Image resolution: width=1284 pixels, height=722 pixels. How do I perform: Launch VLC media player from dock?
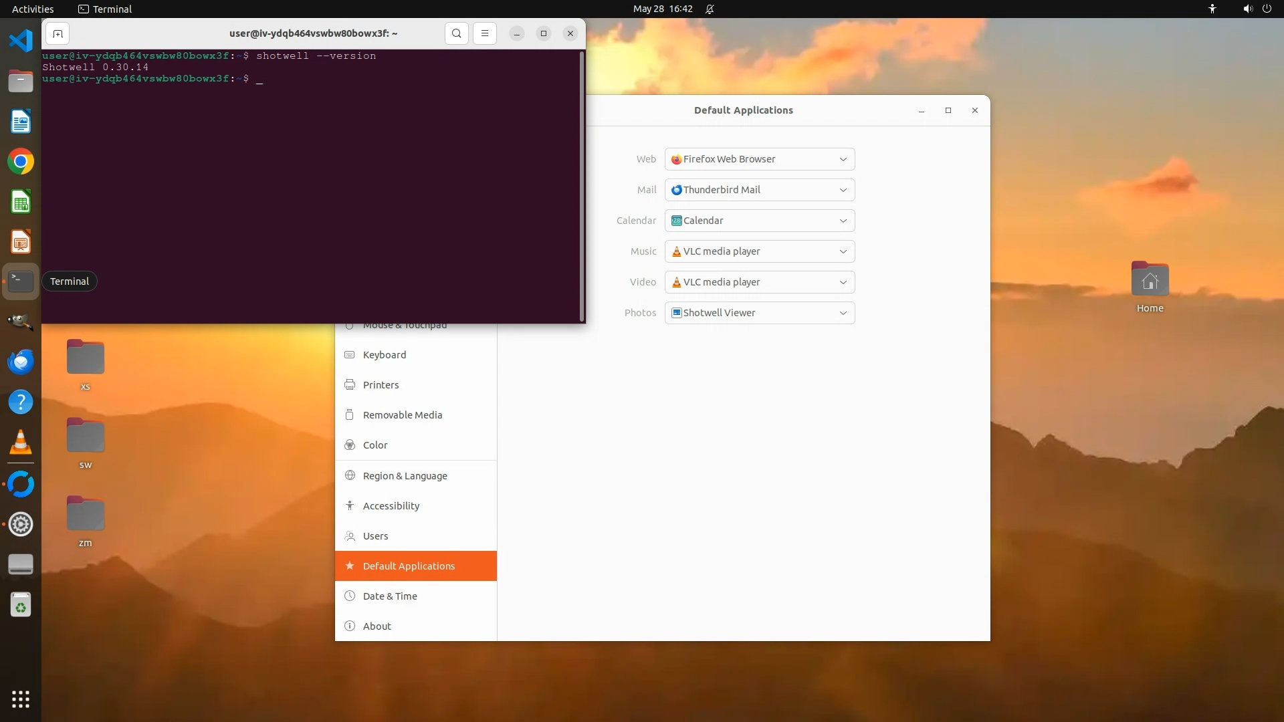click(x=21, y=443)
